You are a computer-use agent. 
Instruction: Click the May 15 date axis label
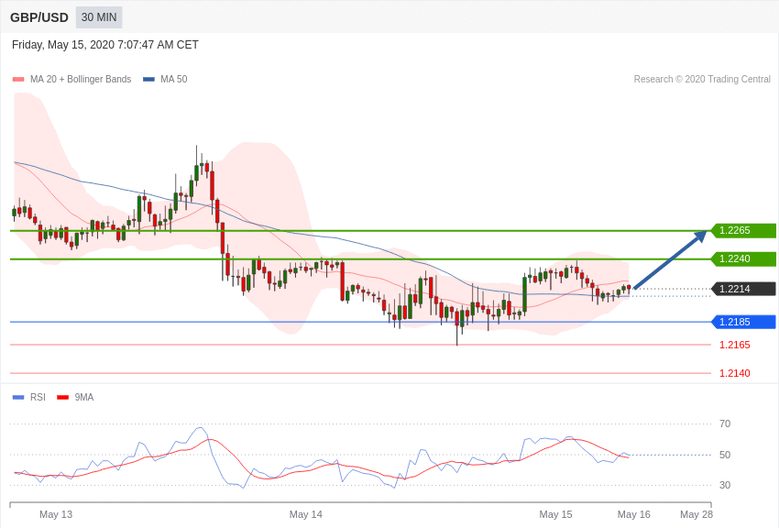click(555, 514)
